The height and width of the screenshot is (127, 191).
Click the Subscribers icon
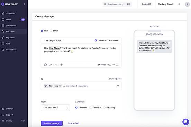click(3, 26)
